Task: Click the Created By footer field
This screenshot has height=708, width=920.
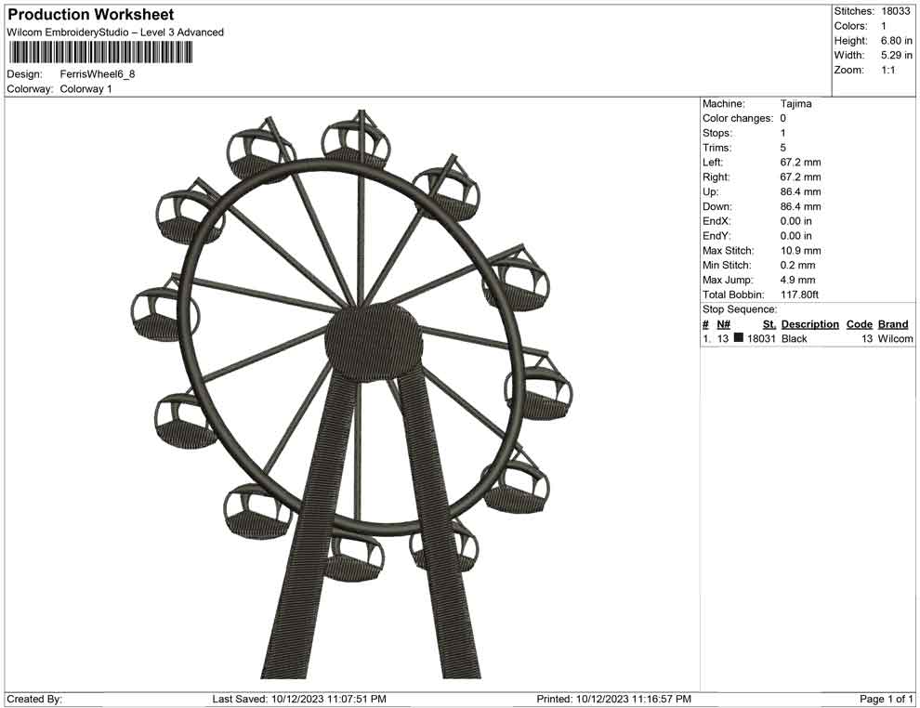Action: pos(34,697)
